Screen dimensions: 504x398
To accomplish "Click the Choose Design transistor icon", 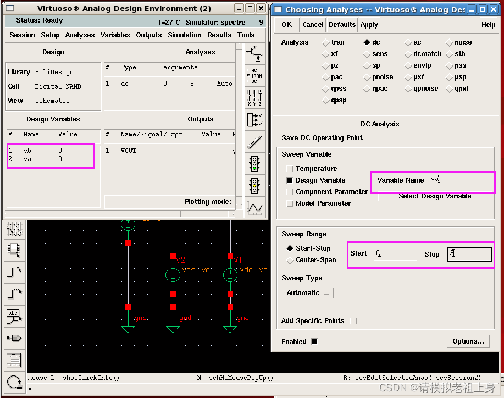I will (x=255, y=54).
